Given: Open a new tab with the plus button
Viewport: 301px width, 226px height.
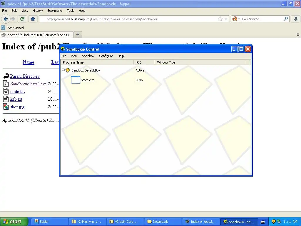Looking at the screenshot, I should [78, 35].
